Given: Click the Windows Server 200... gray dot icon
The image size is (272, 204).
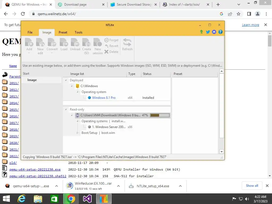Looking at the screenshot, I should pyautogui.click(x=89, y=127).
